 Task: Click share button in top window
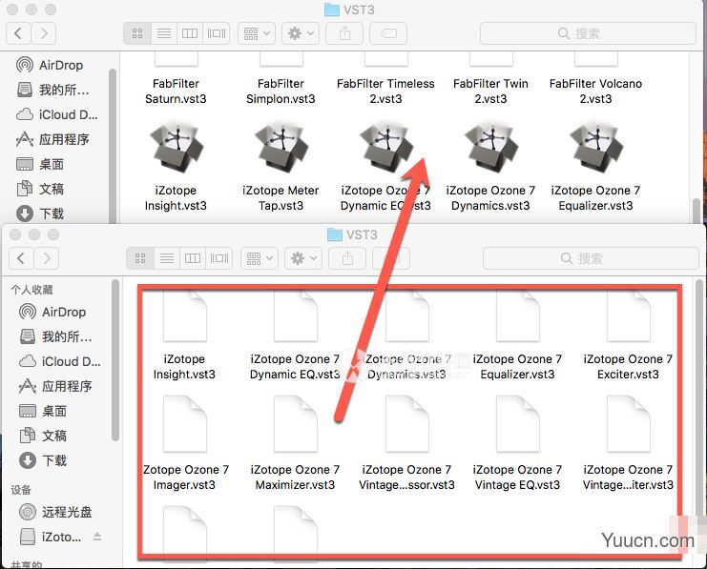344,33
